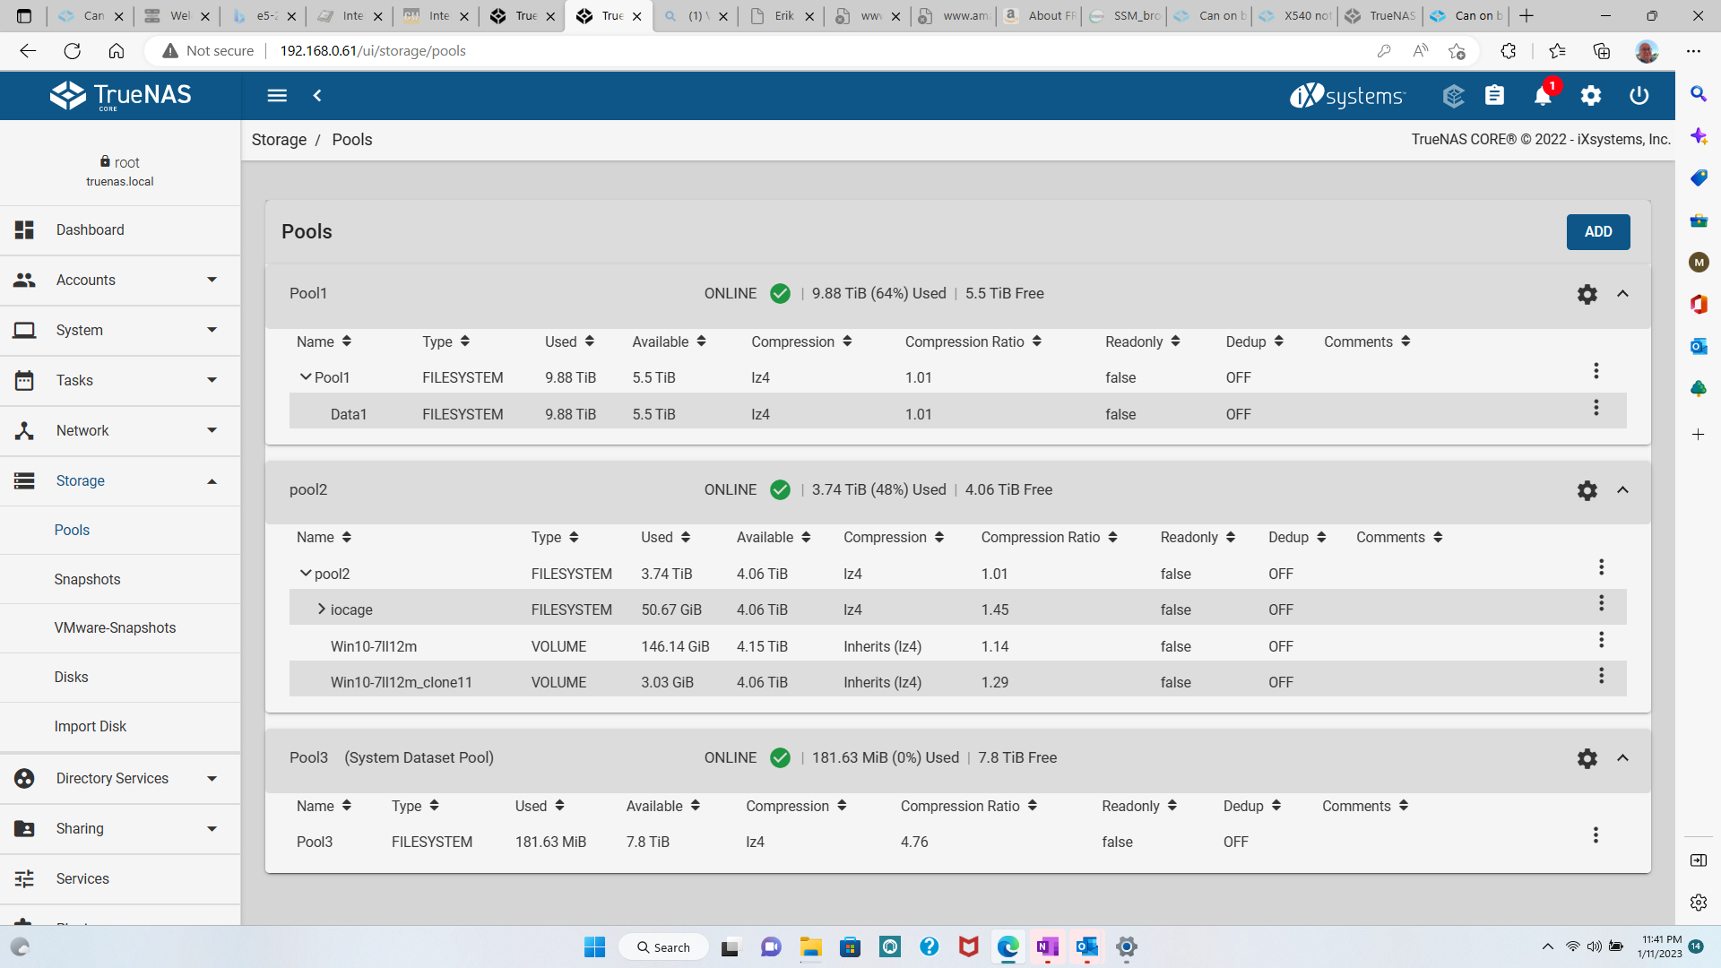Open pool2 settings gear
This screenshot has width=1721, height=968.
[1587, 490]
